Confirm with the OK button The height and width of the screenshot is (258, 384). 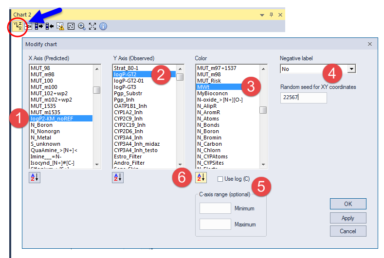coord(348,204)
